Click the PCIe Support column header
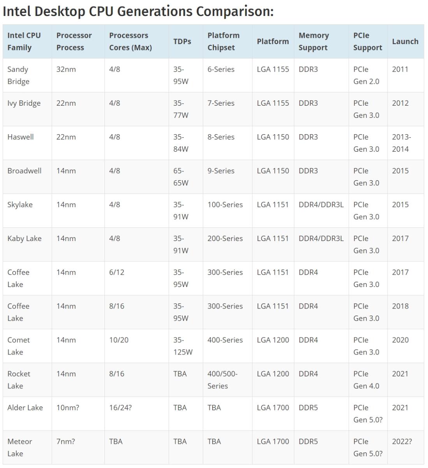This screenshot has height=468, width=428. point(368,41)
